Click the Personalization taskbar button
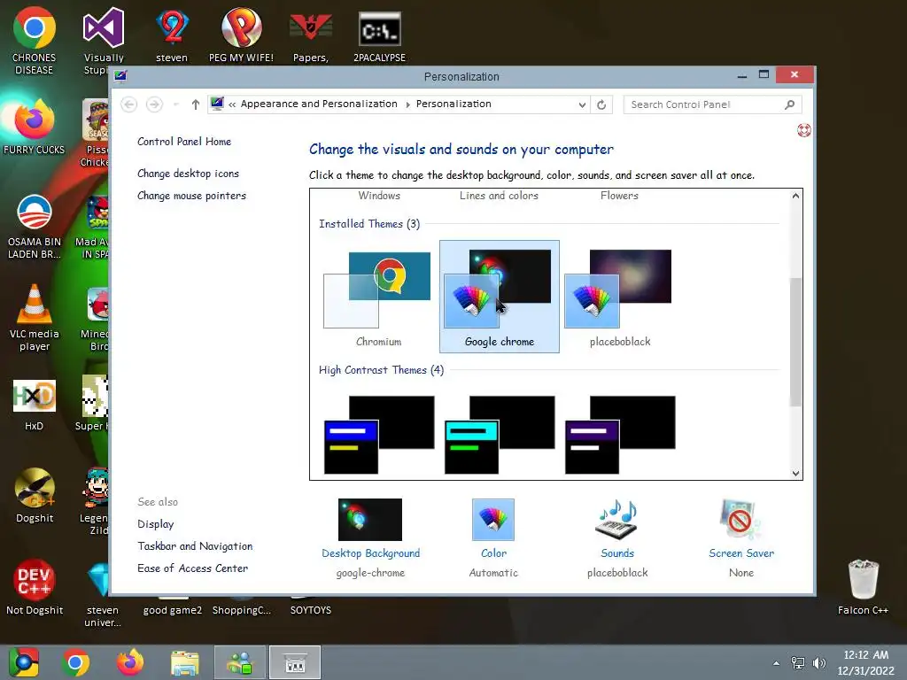The height and width of the screenshot is (680, 907). 295,662
